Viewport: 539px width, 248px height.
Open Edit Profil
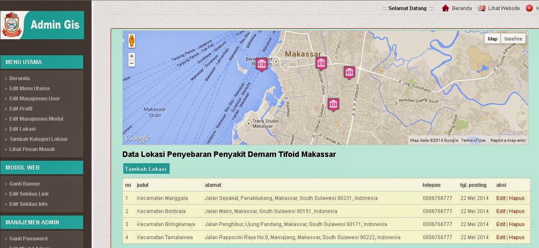pos(21,109)
